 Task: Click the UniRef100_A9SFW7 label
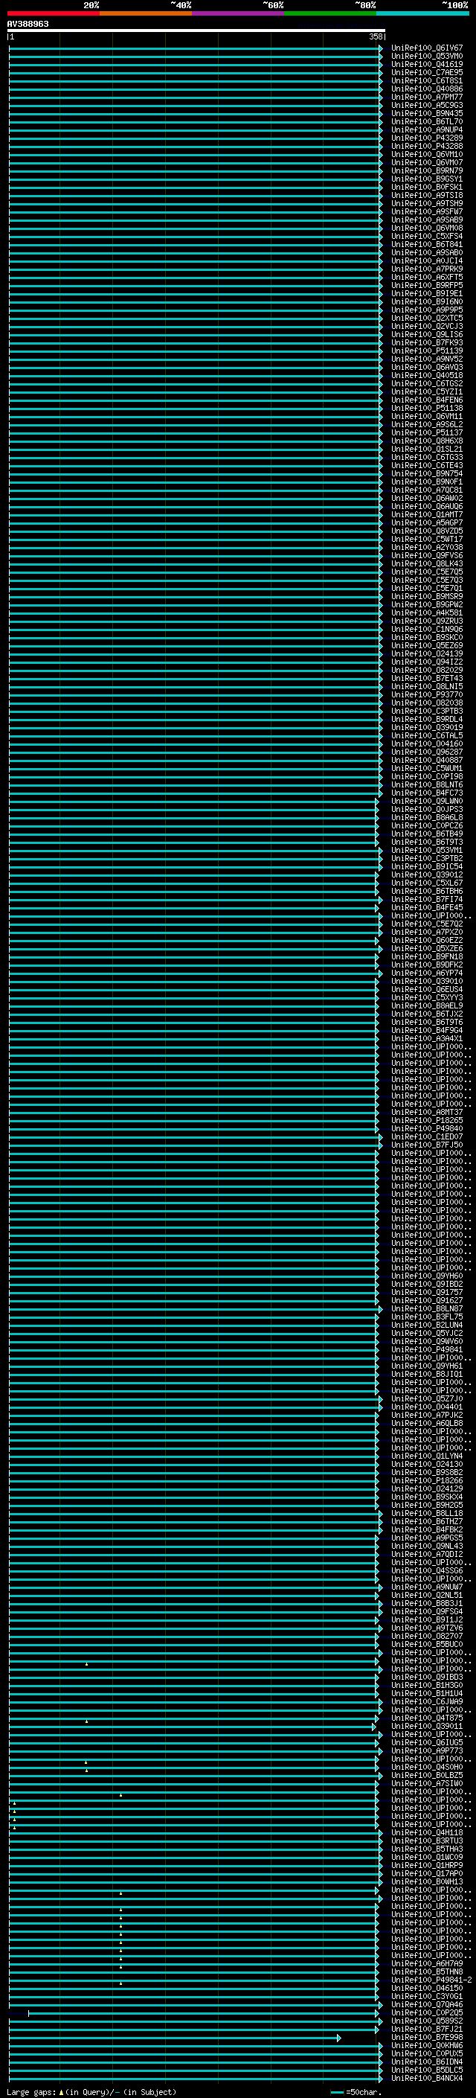point(426,212)
